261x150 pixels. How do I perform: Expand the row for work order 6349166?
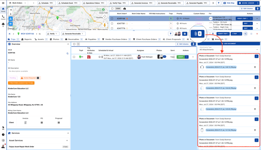[257, 19]
